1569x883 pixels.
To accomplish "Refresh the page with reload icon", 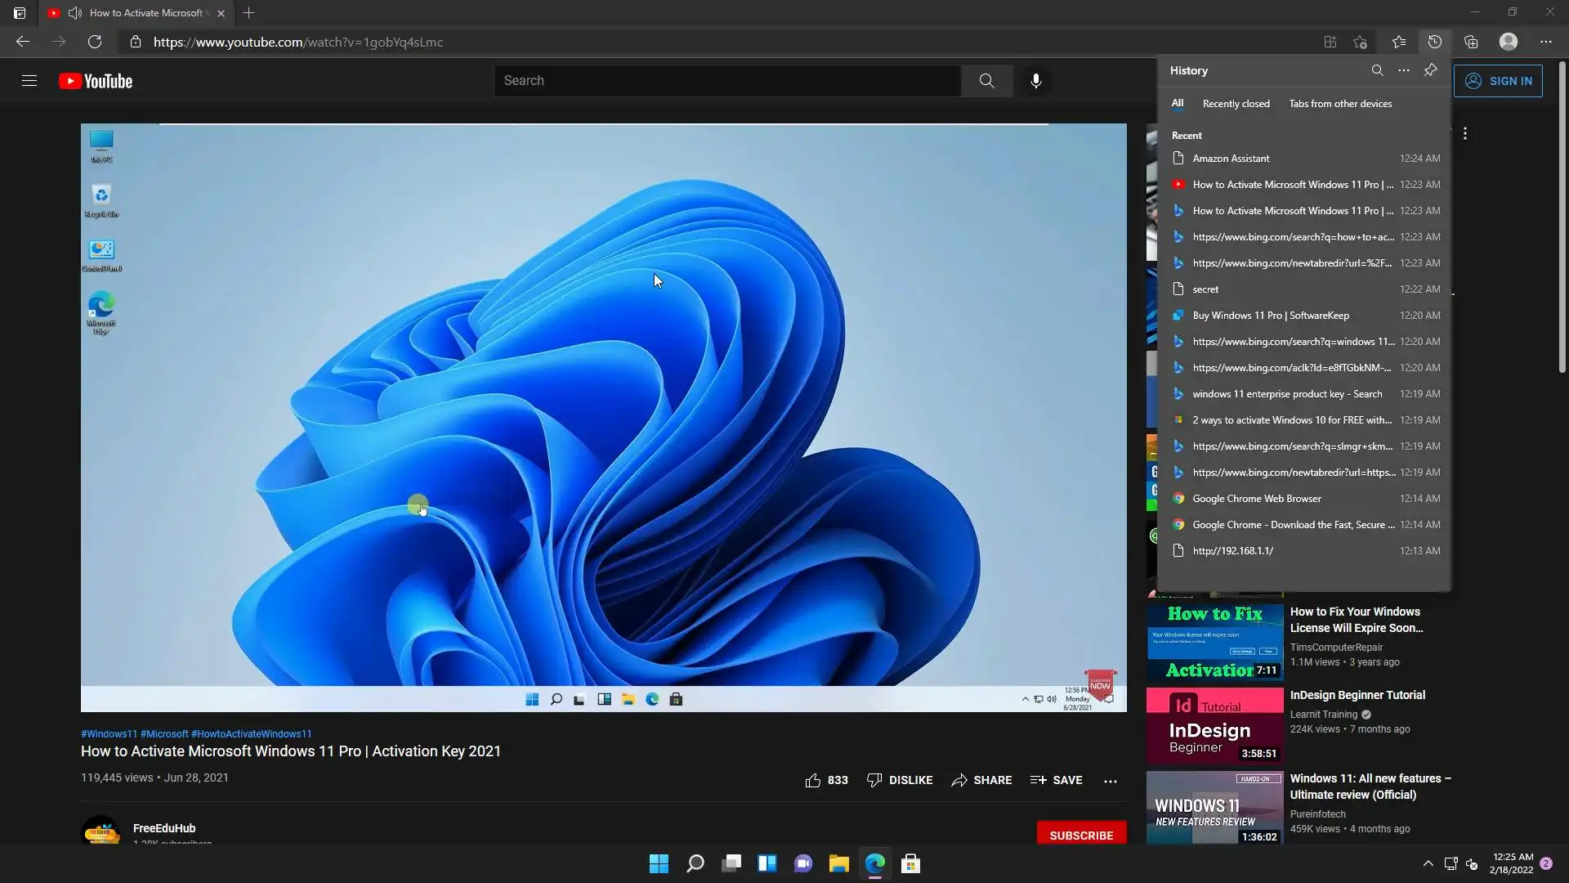I will pos(95,42).
